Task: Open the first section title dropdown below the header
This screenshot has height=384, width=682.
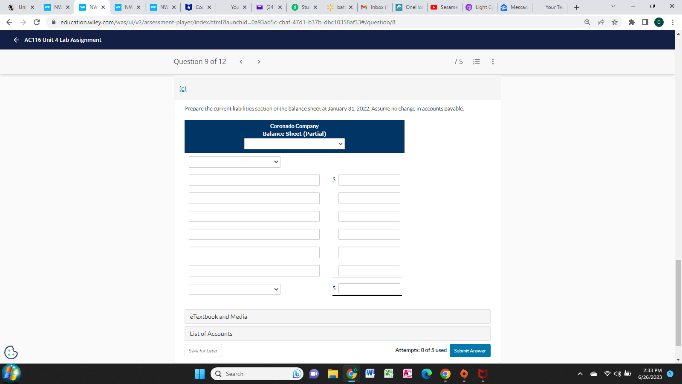Action: coord(234,162)
